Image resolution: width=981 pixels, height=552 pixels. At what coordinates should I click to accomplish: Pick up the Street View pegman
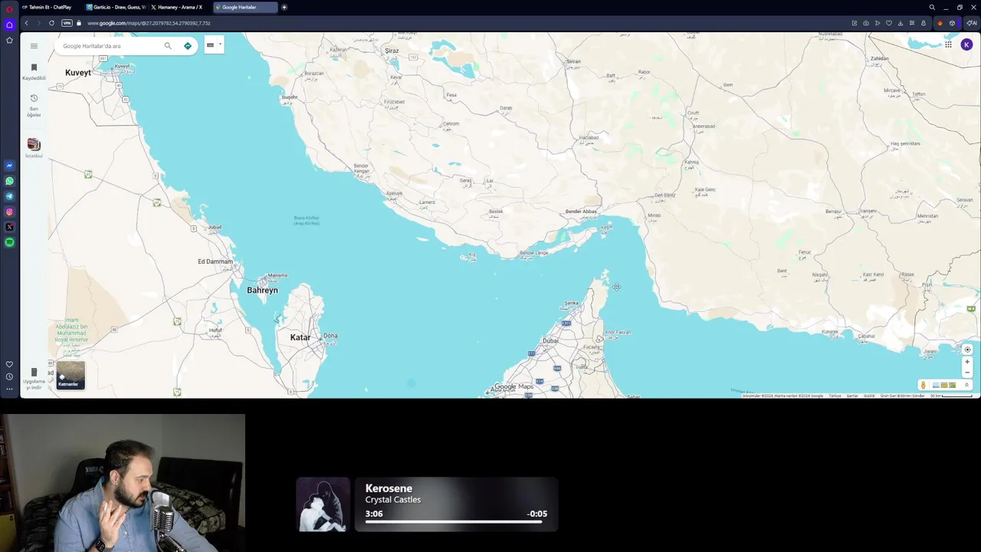click(924, 385)
